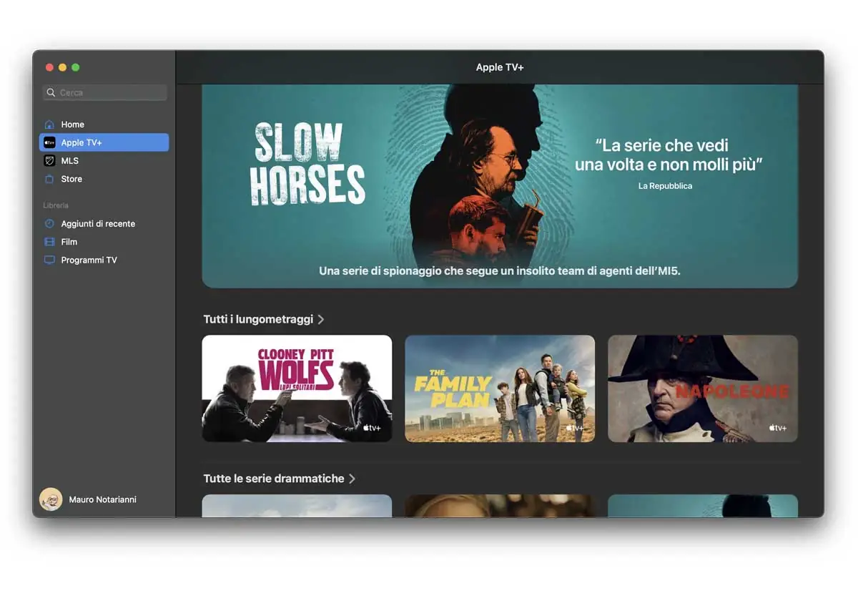Screen dimensions: 858x591
Task: Click the Aggiunti di recente clock icon
Action: 49,223
